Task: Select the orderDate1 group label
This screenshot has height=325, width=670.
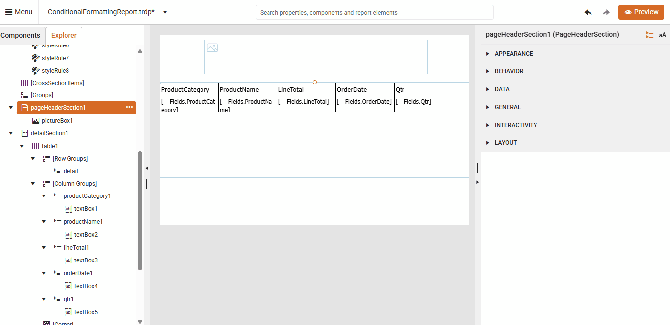Action: [78, 273]
